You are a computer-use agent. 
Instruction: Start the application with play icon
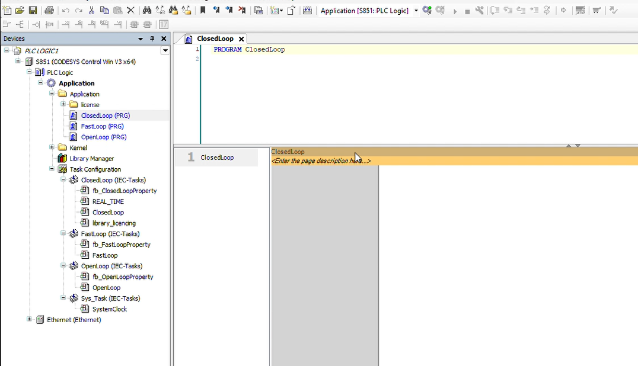(455, 11)
